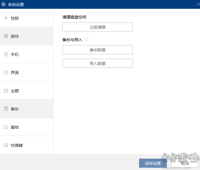Select the 界面 settings tab
The height and width of the screenshot is (170, 200).
click(27, 72)
